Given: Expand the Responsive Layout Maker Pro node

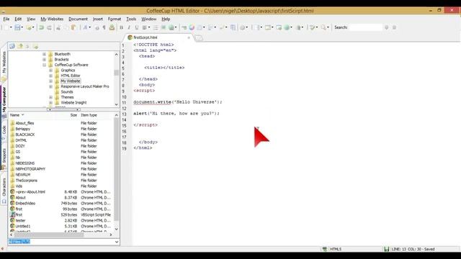Looking at the screenshot, I should point(50,86).
